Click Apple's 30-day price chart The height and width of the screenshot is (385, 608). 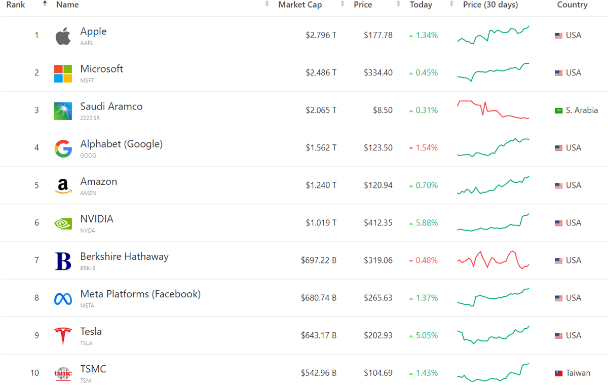493,35
